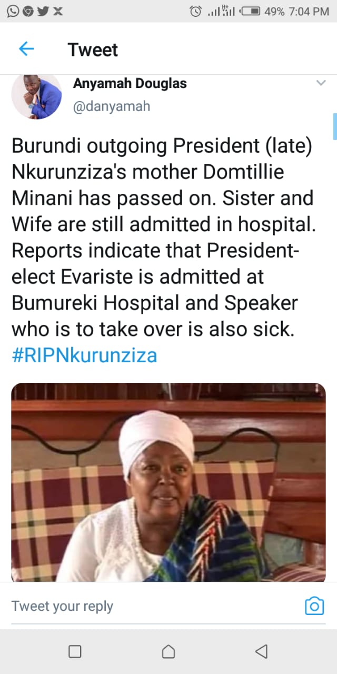Tap the alarm clock status icon
Image resolution: width=337 pixels, height=674 pixels.
pyautogui.click(x=195, y=11)
